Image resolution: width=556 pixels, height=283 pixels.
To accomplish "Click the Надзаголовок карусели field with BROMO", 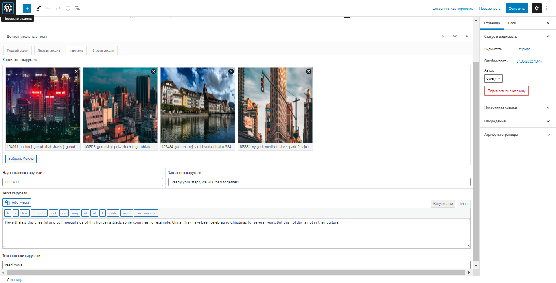I will (83, 182).
